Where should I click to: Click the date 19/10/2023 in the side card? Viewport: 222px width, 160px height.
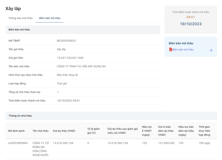(191, 24)
